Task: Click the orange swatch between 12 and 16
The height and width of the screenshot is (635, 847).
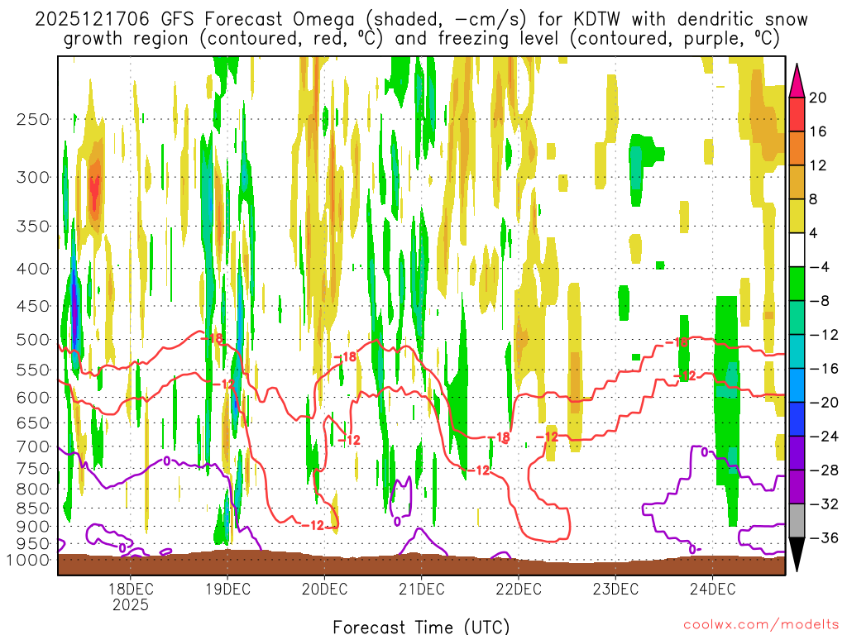Action: click(x=797, y=148)
